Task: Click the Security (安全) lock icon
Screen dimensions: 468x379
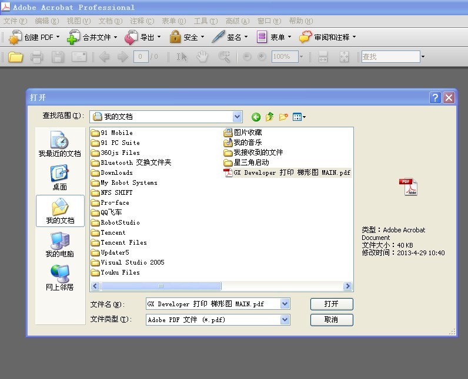Action: click(x=175, y=38)
